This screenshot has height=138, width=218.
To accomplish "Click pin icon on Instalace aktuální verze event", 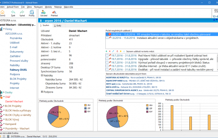I will [110, 38].
